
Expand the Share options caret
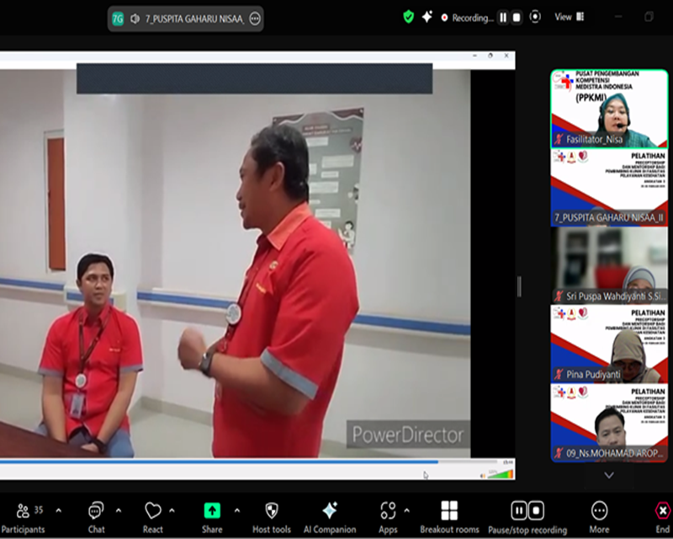(236, 510)
